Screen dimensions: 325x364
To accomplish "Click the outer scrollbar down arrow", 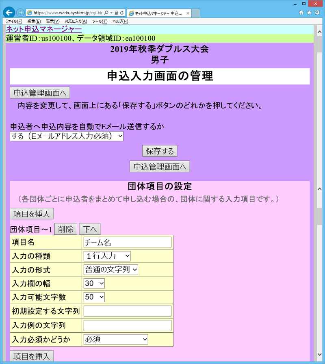I will coord(320,355).
